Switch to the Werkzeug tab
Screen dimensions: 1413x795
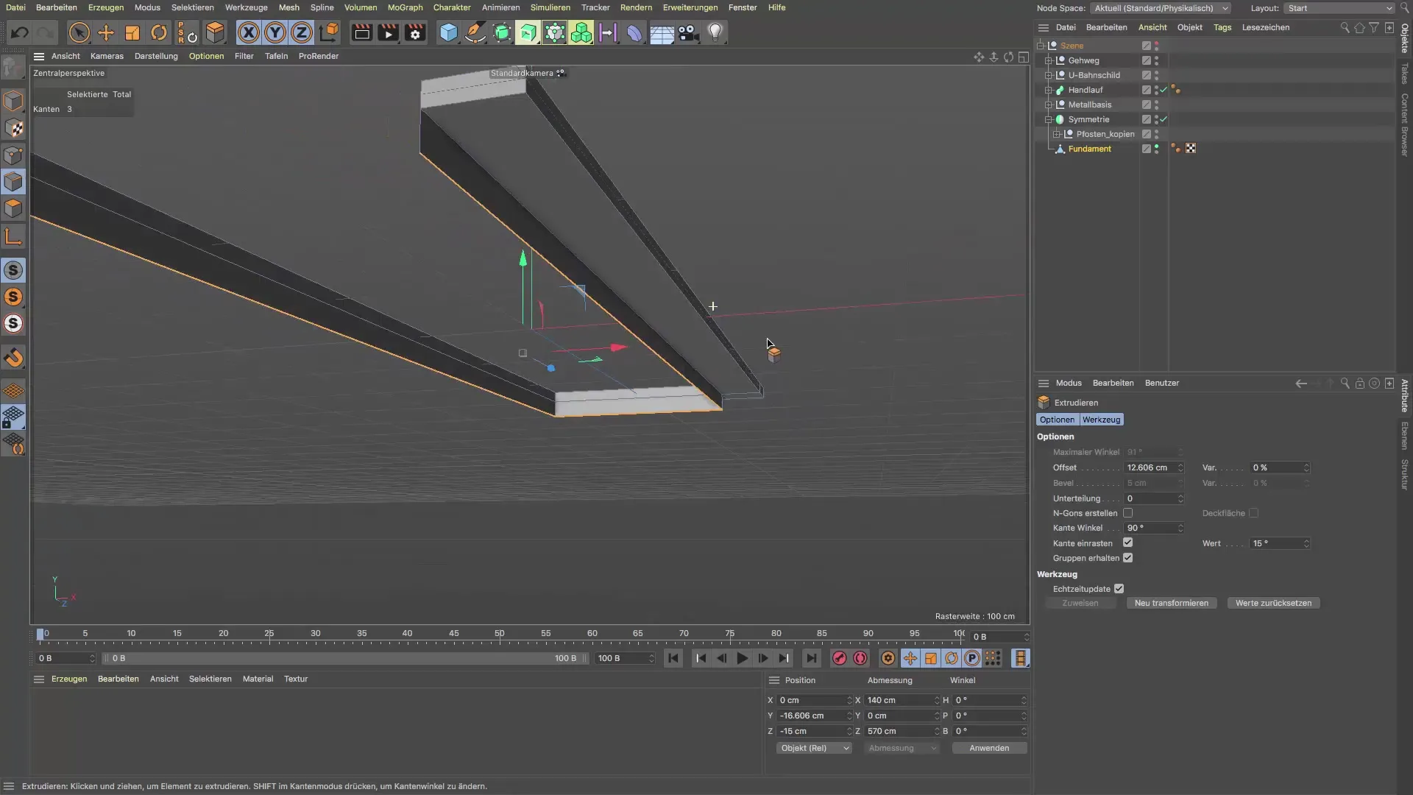coord(1101,420)
